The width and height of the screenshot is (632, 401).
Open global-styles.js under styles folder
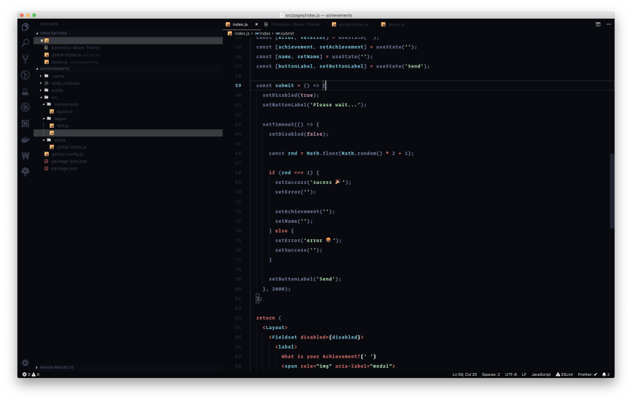(x=71, y=147)
